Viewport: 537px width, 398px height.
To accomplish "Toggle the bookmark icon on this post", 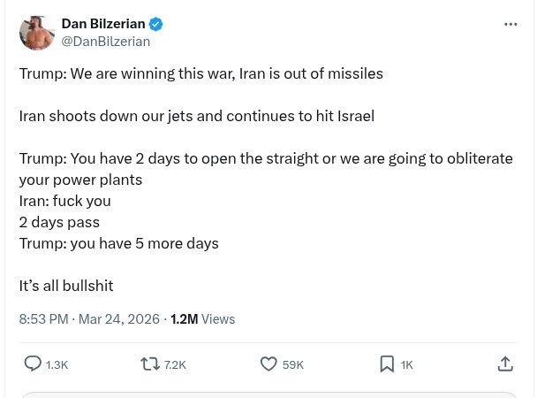I will point(387,364).
